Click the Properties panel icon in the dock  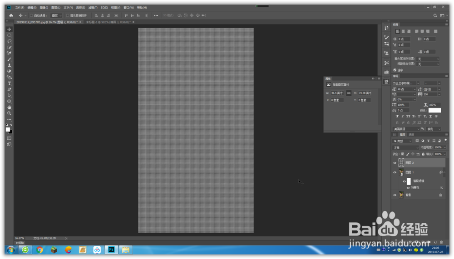(386, 82)
